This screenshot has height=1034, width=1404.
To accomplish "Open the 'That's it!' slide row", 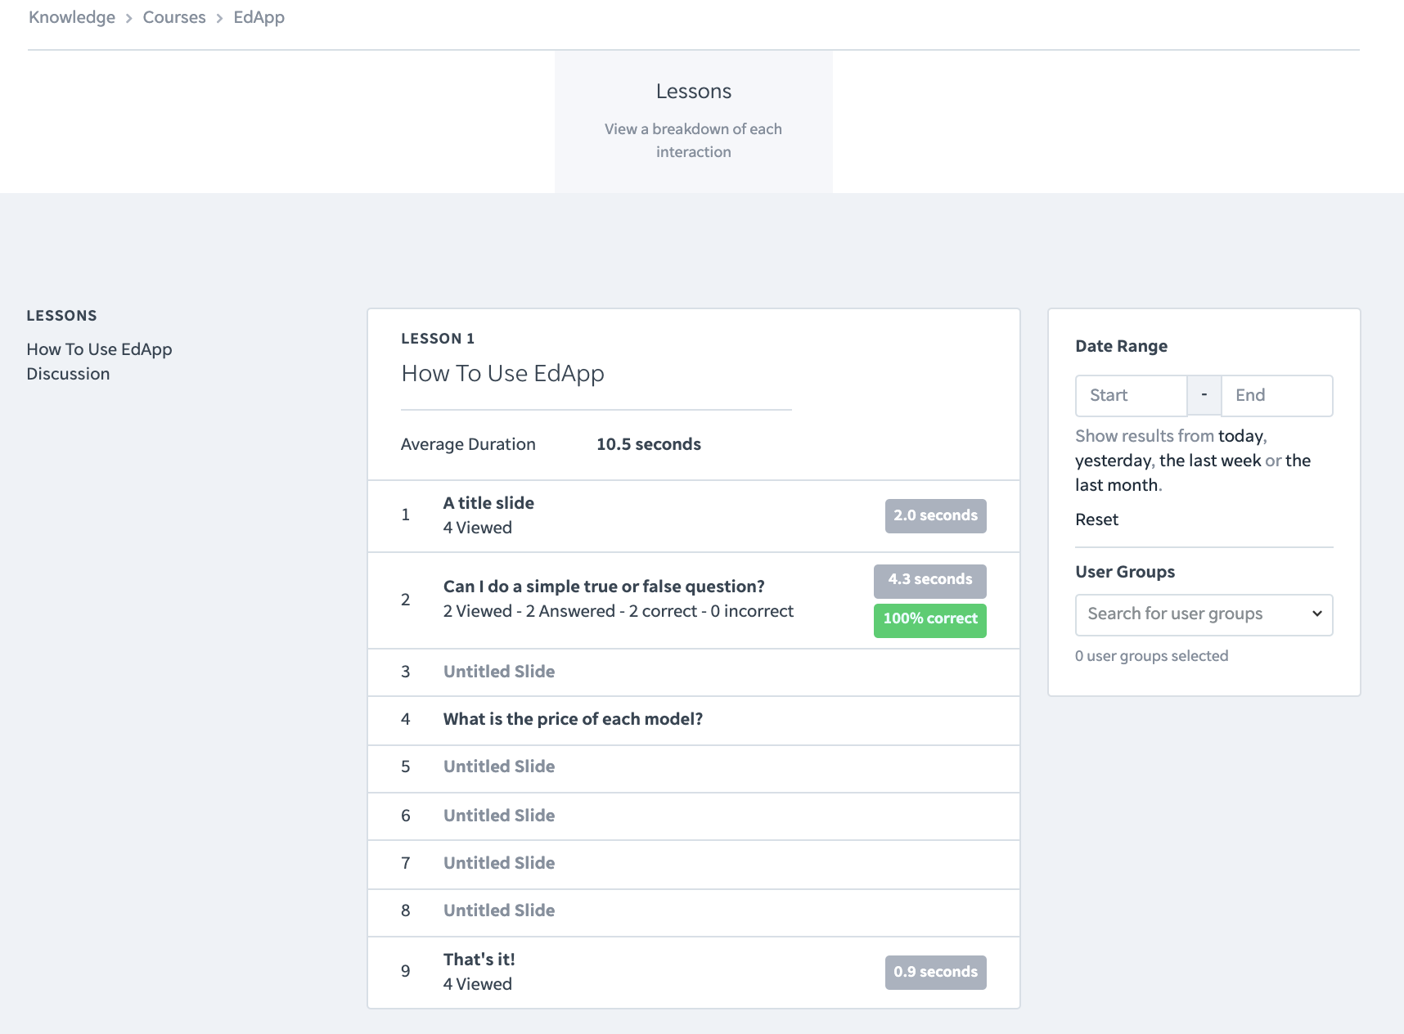I will [x=694, y=972].
